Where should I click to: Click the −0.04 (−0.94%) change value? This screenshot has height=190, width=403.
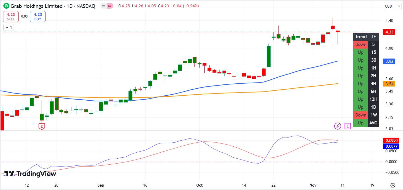[185, 6]
